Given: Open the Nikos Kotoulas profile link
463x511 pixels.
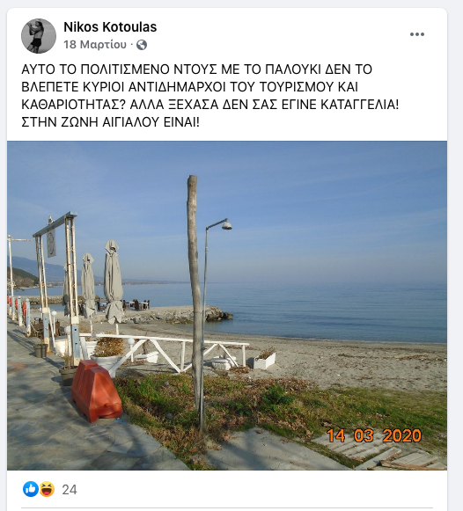Looking at the screenshot, I should 110,27.
